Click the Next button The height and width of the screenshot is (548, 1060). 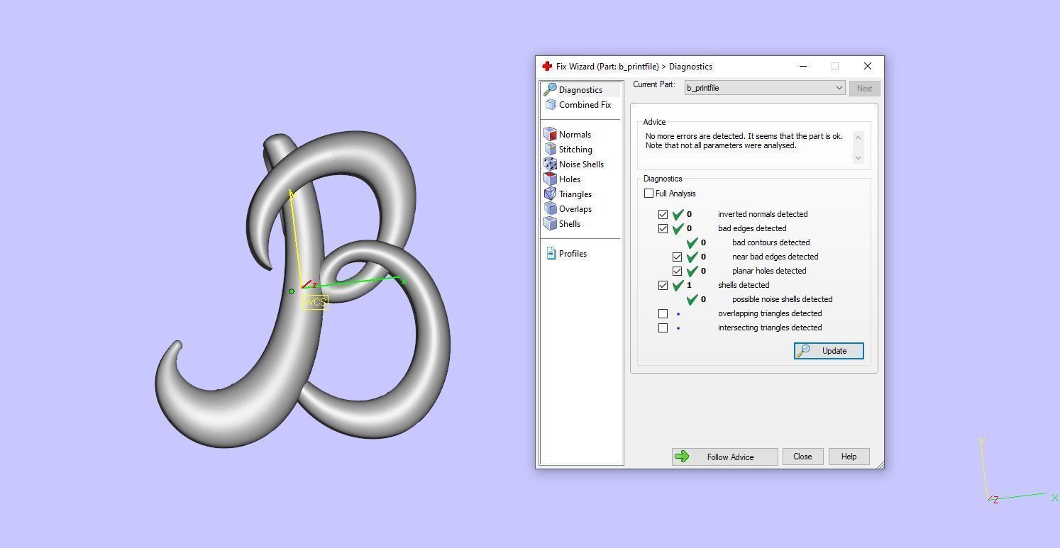[x=864, y=89]
